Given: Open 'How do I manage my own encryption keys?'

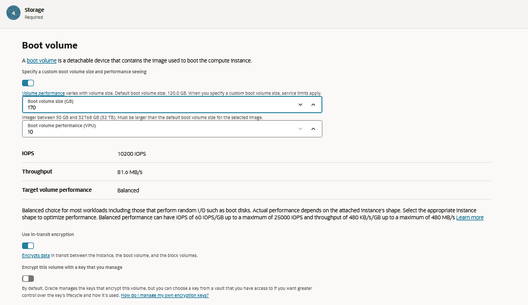Looking at the screenshot, I should coord(164,296).
